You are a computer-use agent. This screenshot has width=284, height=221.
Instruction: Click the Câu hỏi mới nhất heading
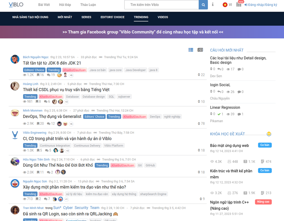227,50
